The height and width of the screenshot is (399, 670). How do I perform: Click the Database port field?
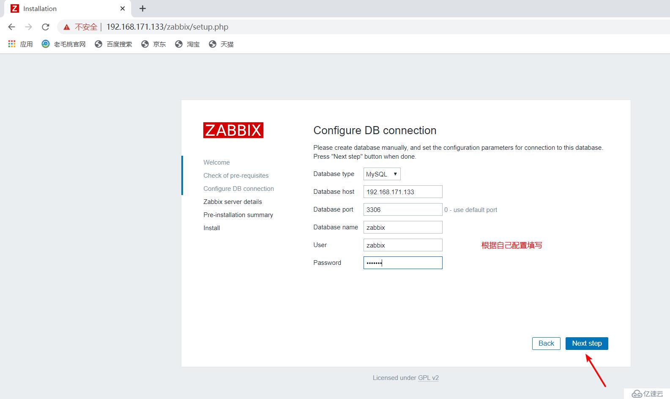(403, 209)
